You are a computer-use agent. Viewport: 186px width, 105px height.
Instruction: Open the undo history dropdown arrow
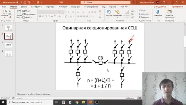[x=31, y=2]
